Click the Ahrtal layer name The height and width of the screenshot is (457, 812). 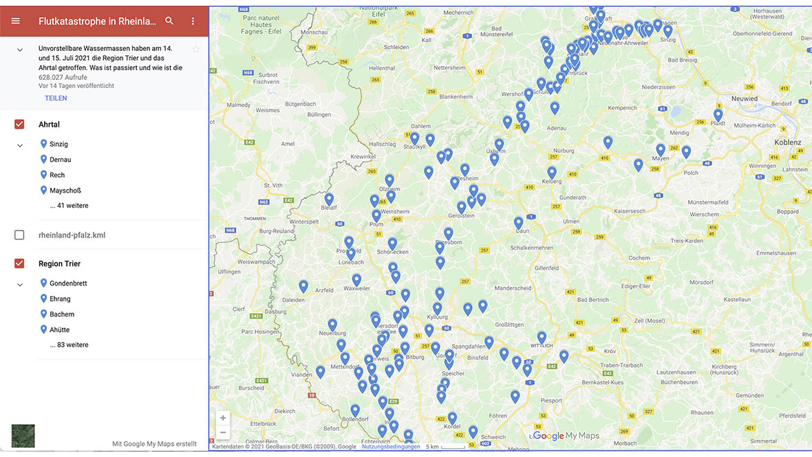point(49,125)
